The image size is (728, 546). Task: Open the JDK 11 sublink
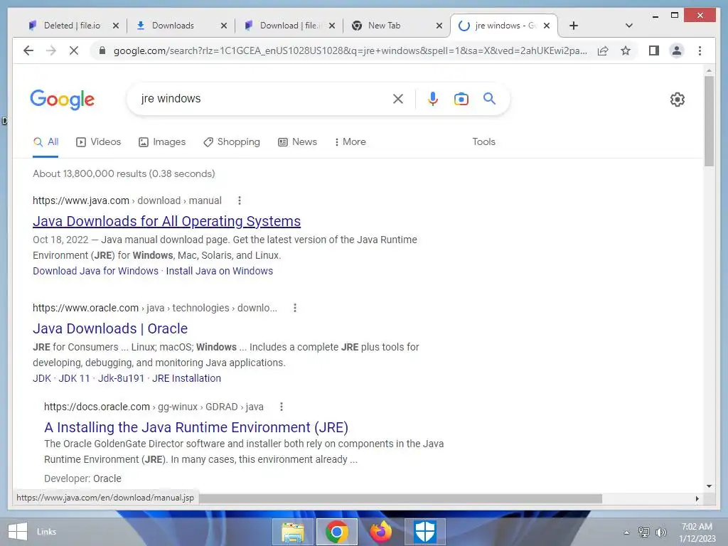click(74, 378)
